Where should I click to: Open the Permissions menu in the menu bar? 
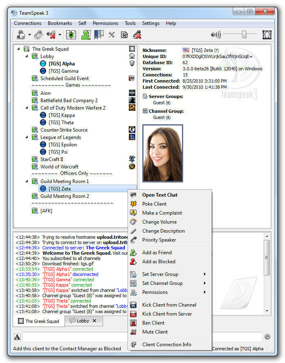[x=105, y=23]
